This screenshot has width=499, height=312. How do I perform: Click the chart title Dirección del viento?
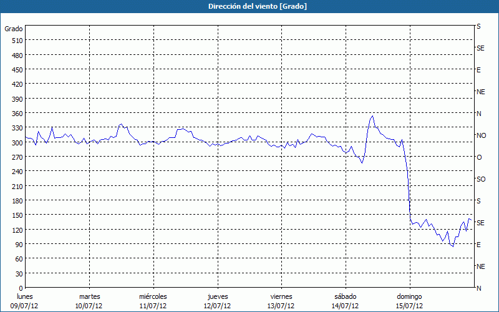(x=249, y=6)
